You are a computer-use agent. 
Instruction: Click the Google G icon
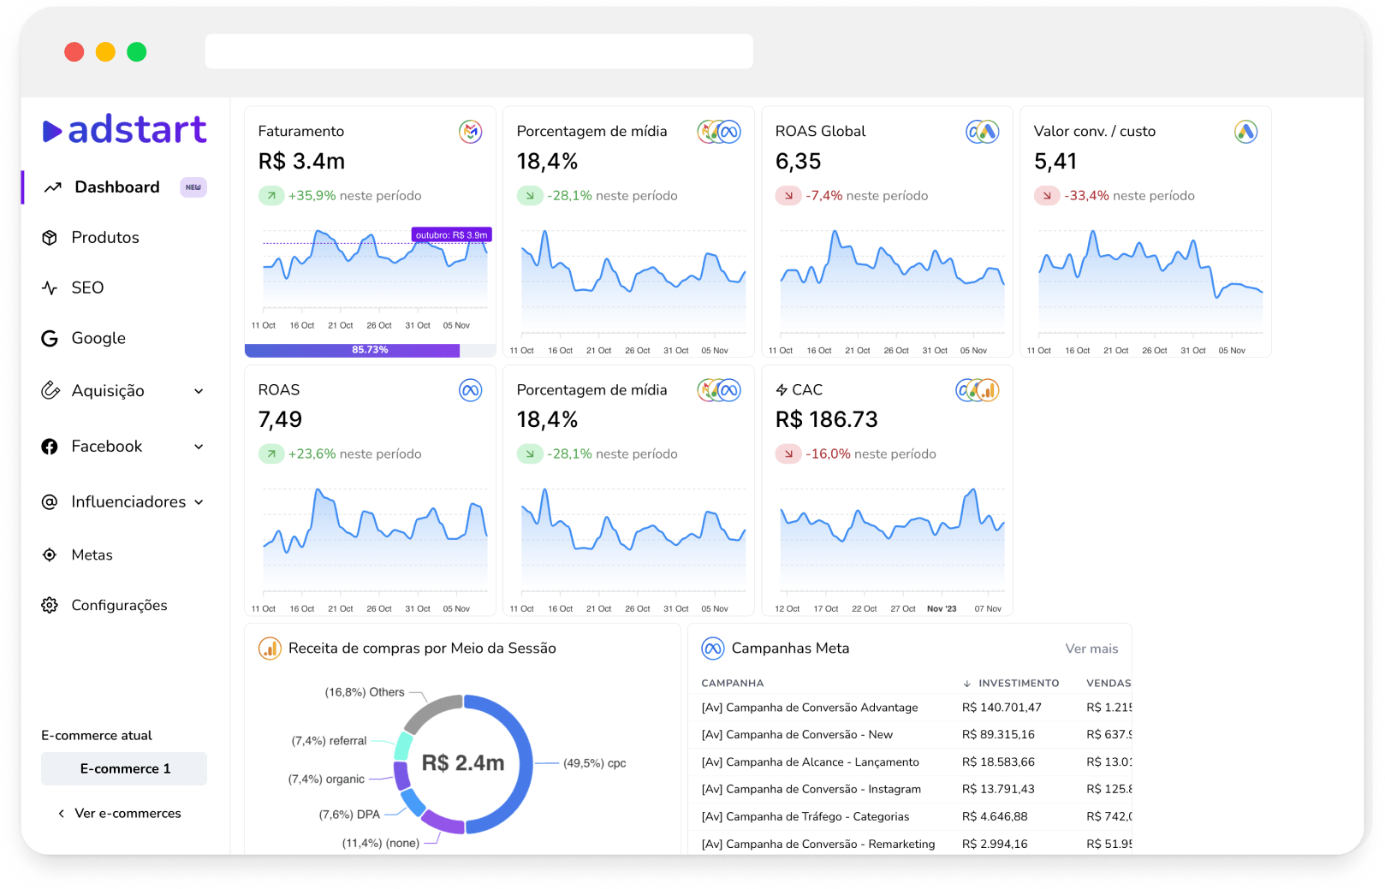coord(50,339)
